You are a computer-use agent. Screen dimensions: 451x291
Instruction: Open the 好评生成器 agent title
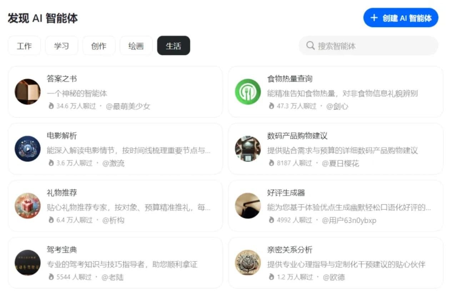click(286, 193)
